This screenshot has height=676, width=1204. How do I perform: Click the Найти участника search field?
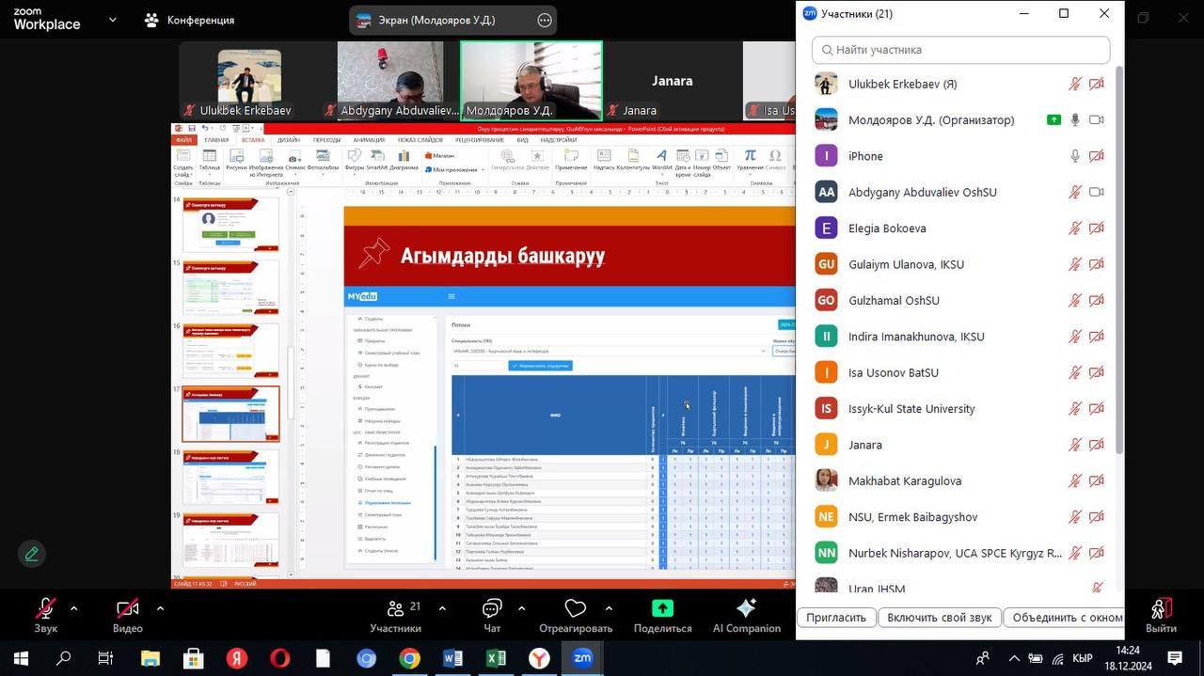click(960, 50)
